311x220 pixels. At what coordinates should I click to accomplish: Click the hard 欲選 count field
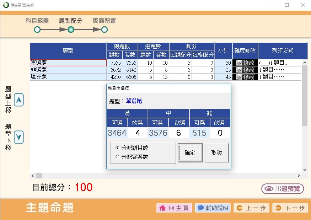[220, 133]
